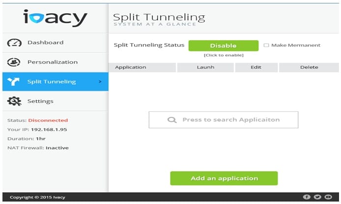Viewport: 341px width, 204px height.
Task: Click the Split Tunneling fork arrow icon
Action: [x=13, y=81]
